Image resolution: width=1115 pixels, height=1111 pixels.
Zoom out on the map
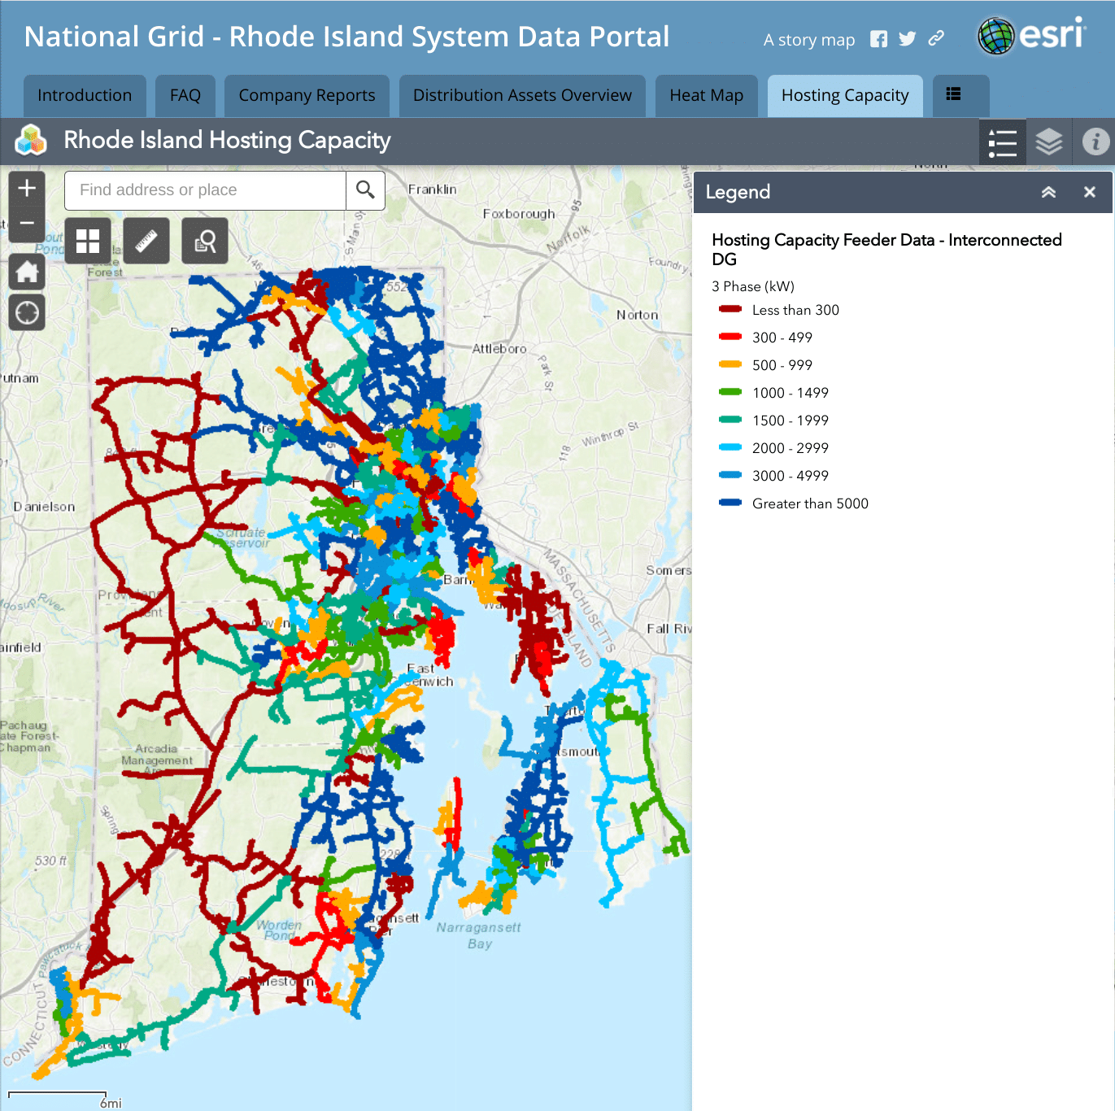[27, 224]
